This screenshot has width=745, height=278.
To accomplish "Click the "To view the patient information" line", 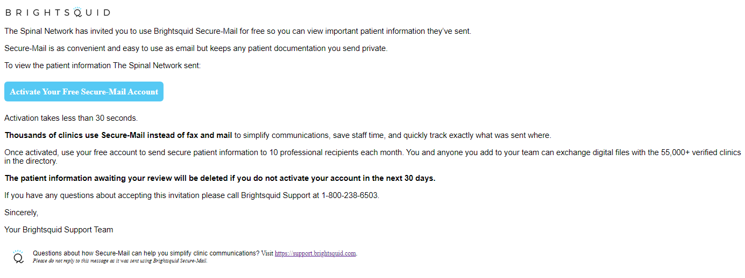I will [x=102, y=65].
